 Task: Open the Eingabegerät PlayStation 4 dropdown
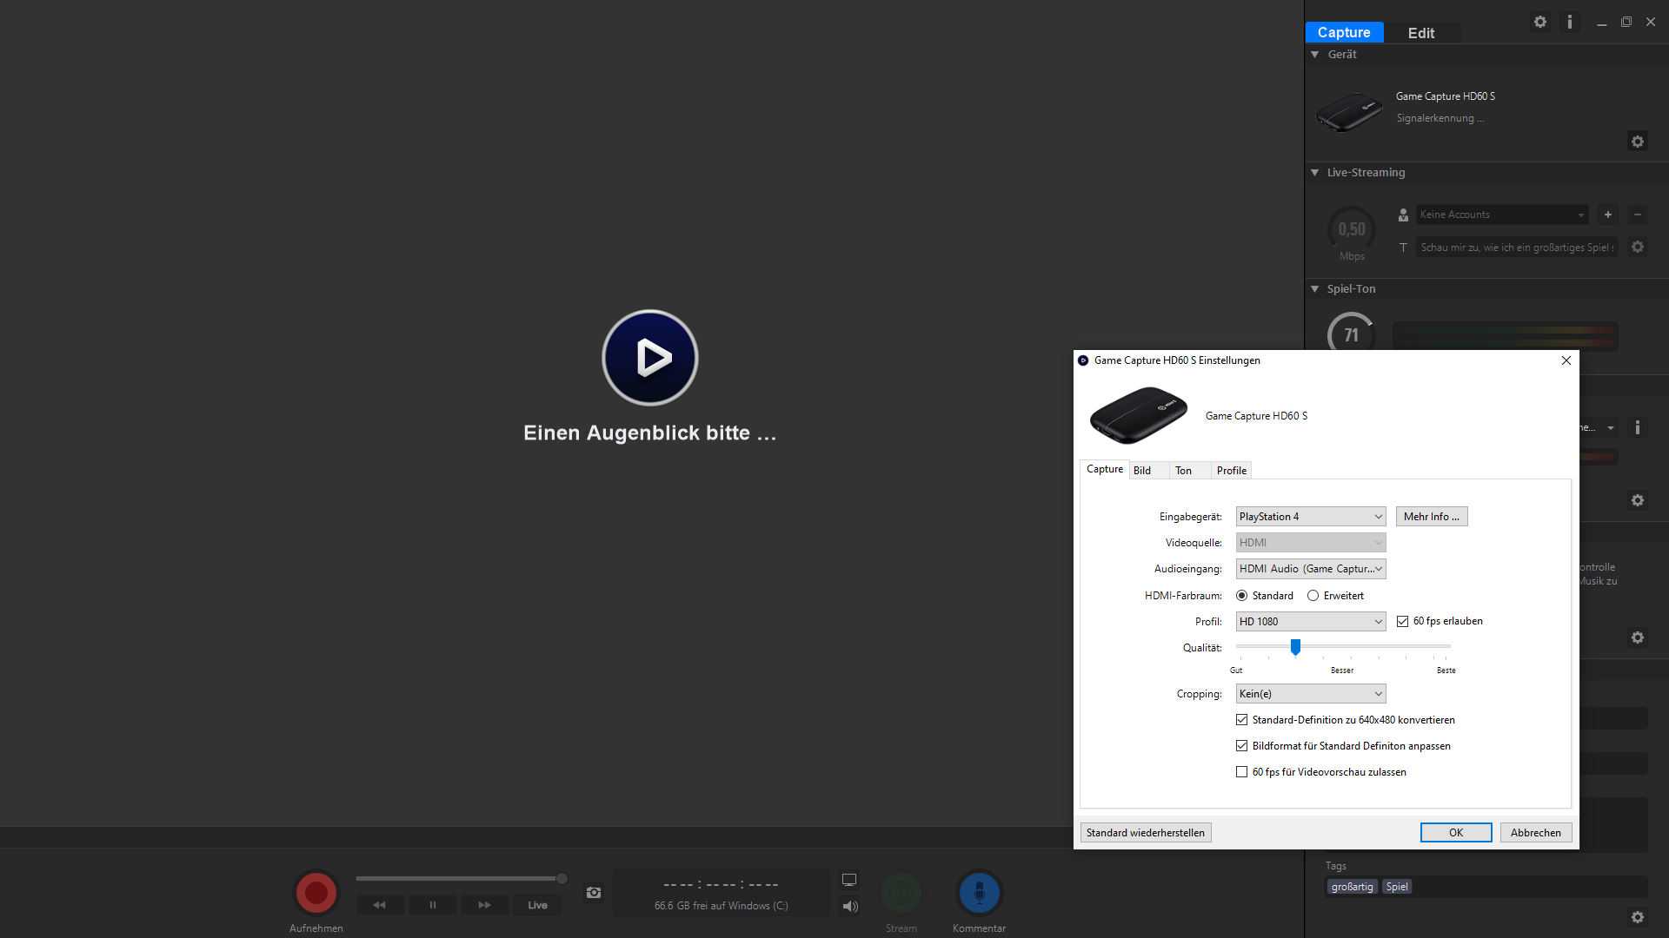pyautogui.click(x=1310, y=517)
